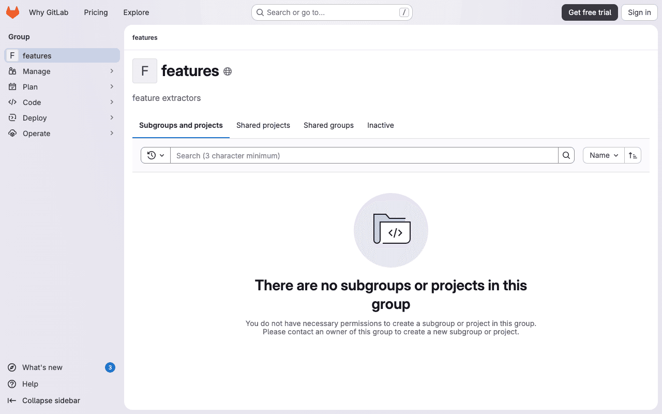Switch to the Shared projects tab
The image size is (662, 414).
(x=263, y=125)
